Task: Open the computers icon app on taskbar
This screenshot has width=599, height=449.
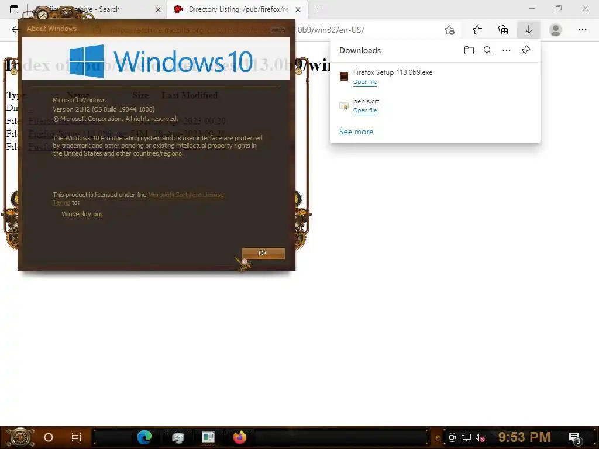Action: (178, 437)
